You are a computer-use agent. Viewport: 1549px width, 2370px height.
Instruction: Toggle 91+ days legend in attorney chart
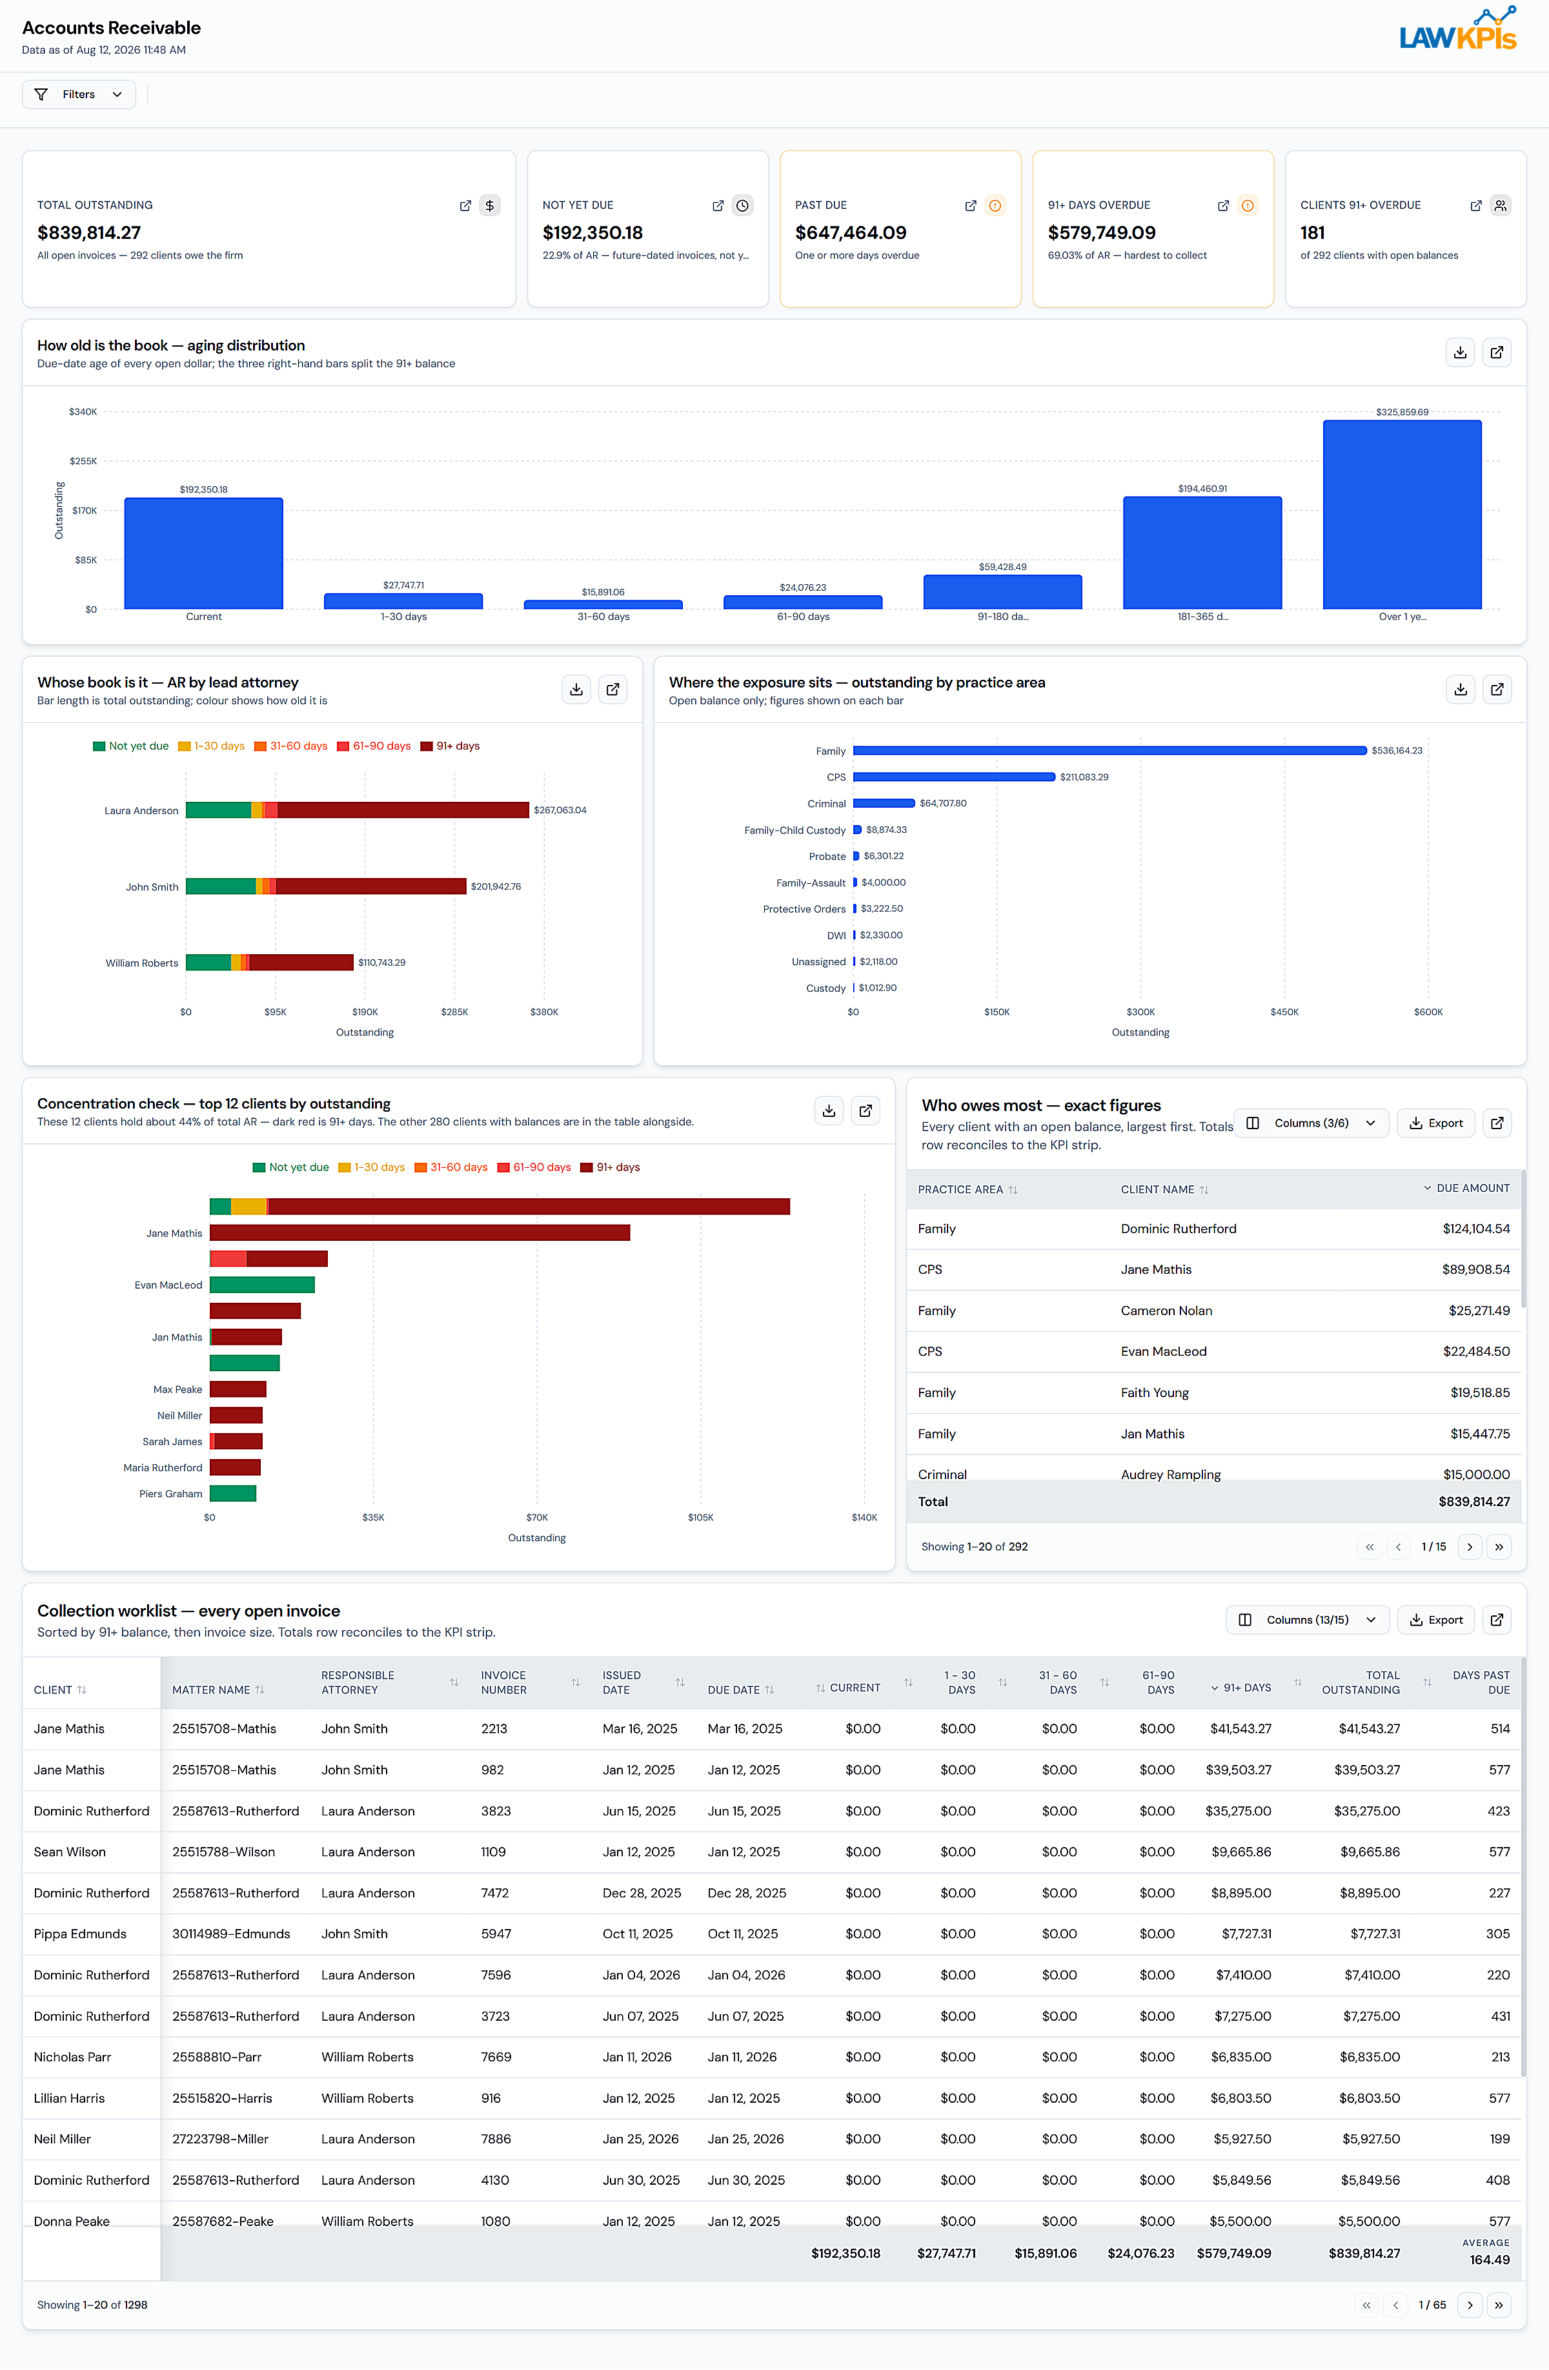pos(450,746)
